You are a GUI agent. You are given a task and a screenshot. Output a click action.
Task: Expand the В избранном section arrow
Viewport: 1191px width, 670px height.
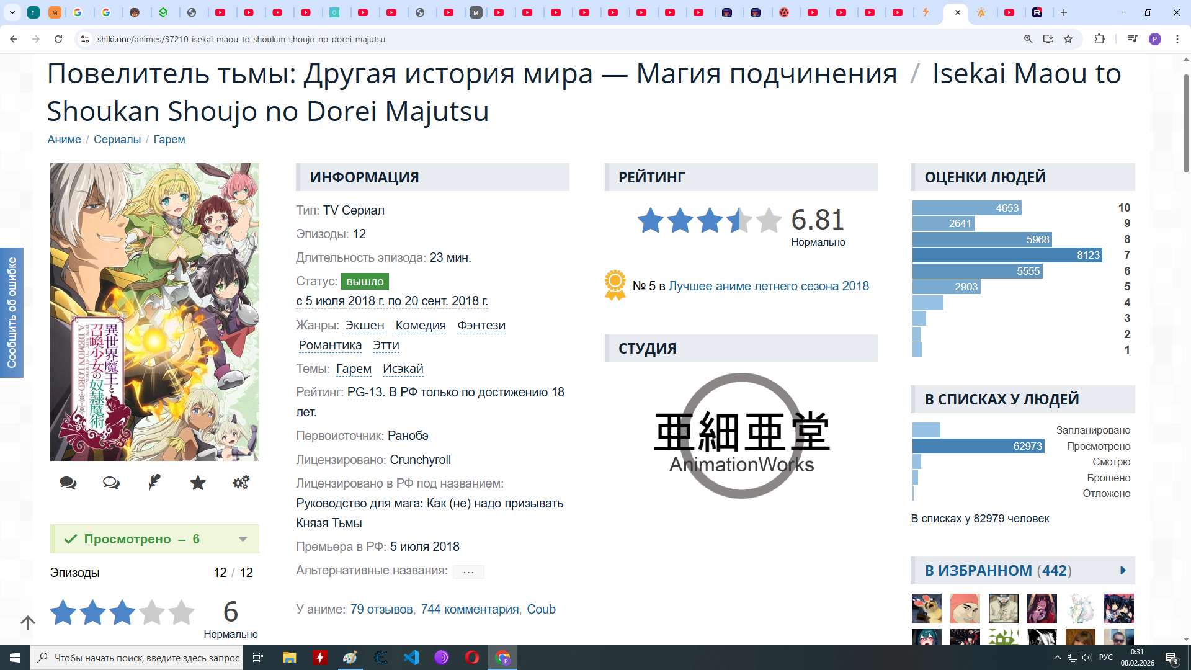(x=1123, y=570)
